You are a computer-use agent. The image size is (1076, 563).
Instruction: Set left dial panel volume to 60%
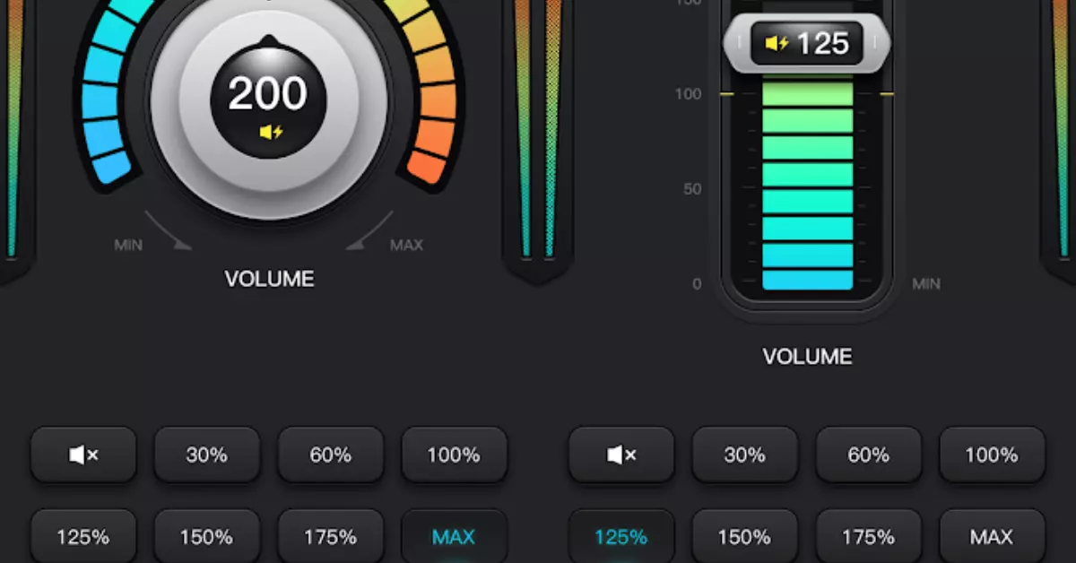coord(331,455)
